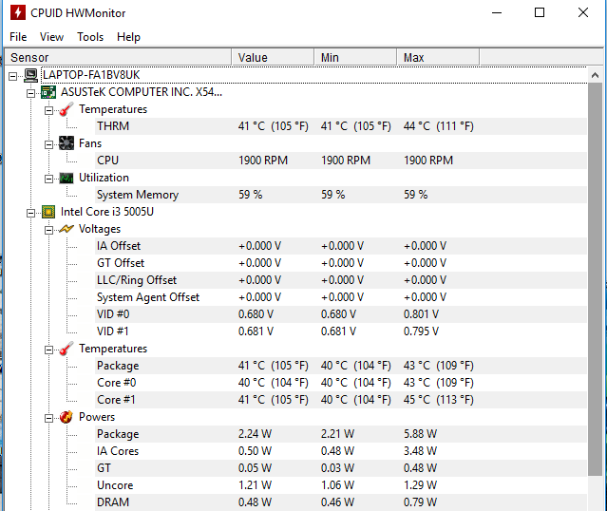The image size is (607, 511).
Task: Collapse the Fans group
Action: 48,144
